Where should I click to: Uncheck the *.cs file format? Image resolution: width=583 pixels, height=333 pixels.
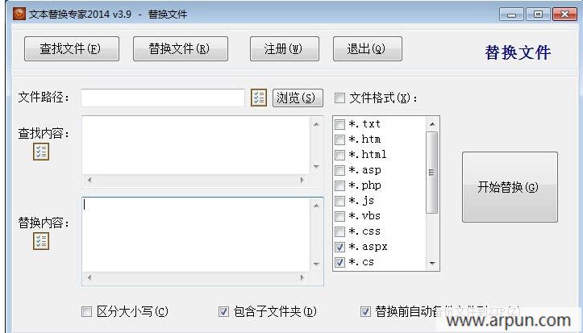[339, 262]
